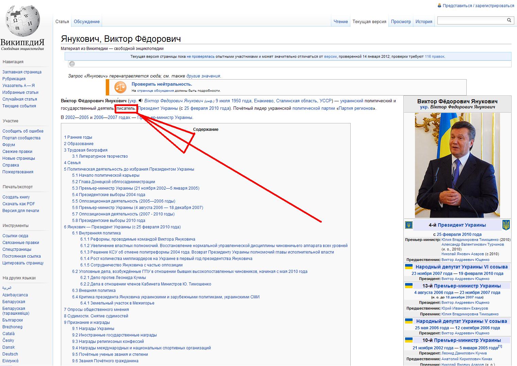Open the 'Български' language link
This screenshot has width=517, height=366.
[13, 320]
